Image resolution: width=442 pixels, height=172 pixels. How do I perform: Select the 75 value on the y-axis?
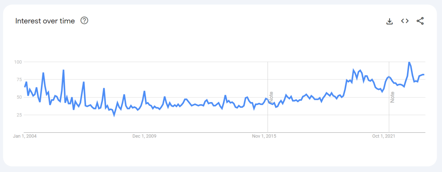[19, 79]
